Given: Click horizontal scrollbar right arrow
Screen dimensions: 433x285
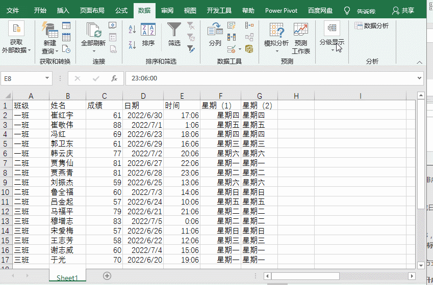Looking at the screenshot, I should pyautogui.click(x=412, y=276).
